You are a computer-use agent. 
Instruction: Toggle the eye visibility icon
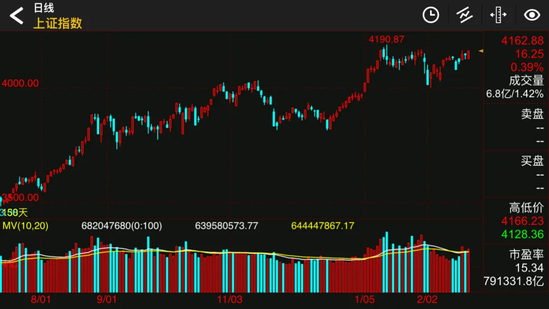click(532, 15)
